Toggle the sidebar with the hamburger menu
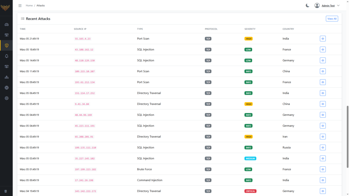This screenshot has height=196, width=349. click(x=20, y=5)
